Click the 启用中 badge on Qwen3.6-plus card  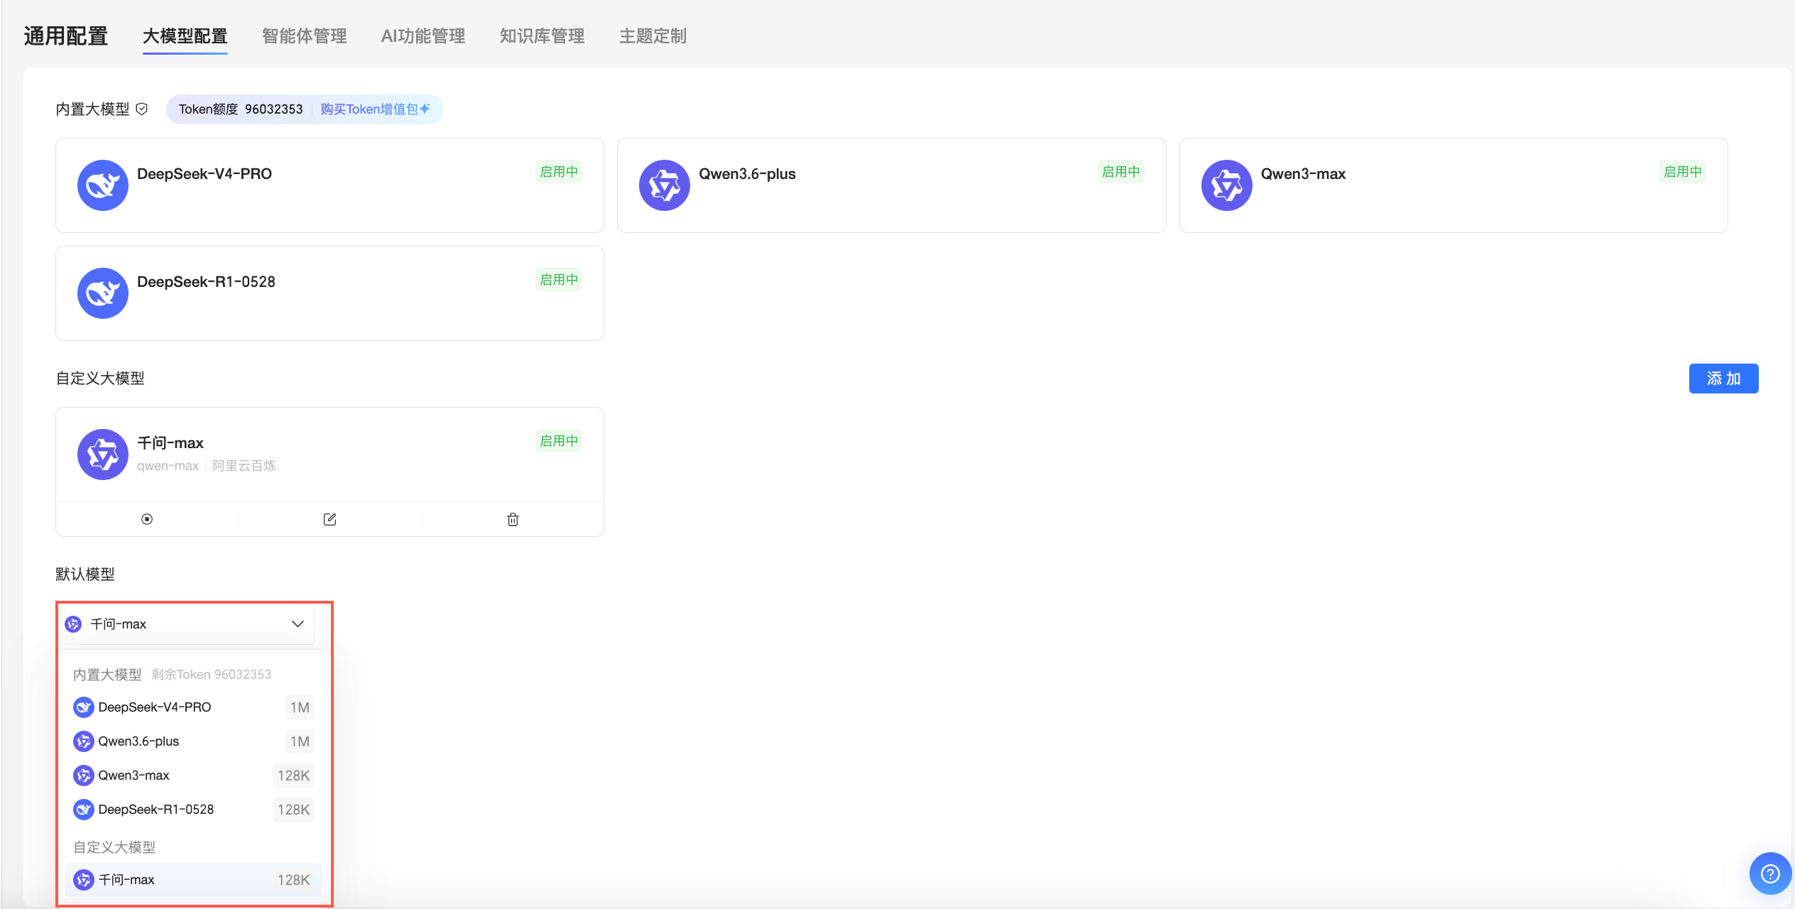1121,172
